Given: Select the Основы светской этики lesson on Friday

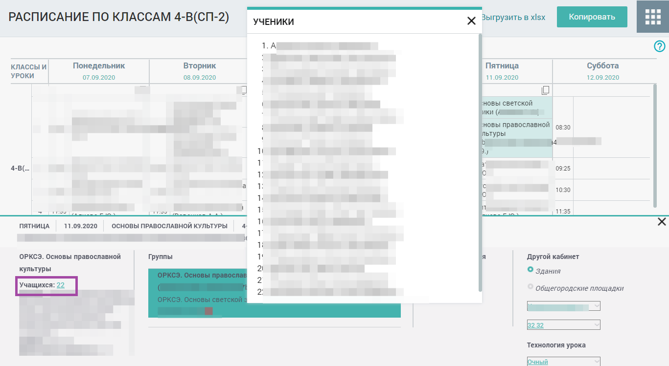Looking at the screenshot, I should pos(517,108).
